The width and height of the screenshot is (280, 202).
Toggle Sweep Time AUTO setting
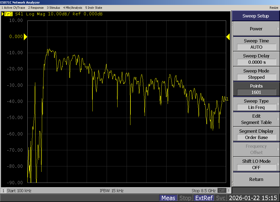(x=256, y=44)
